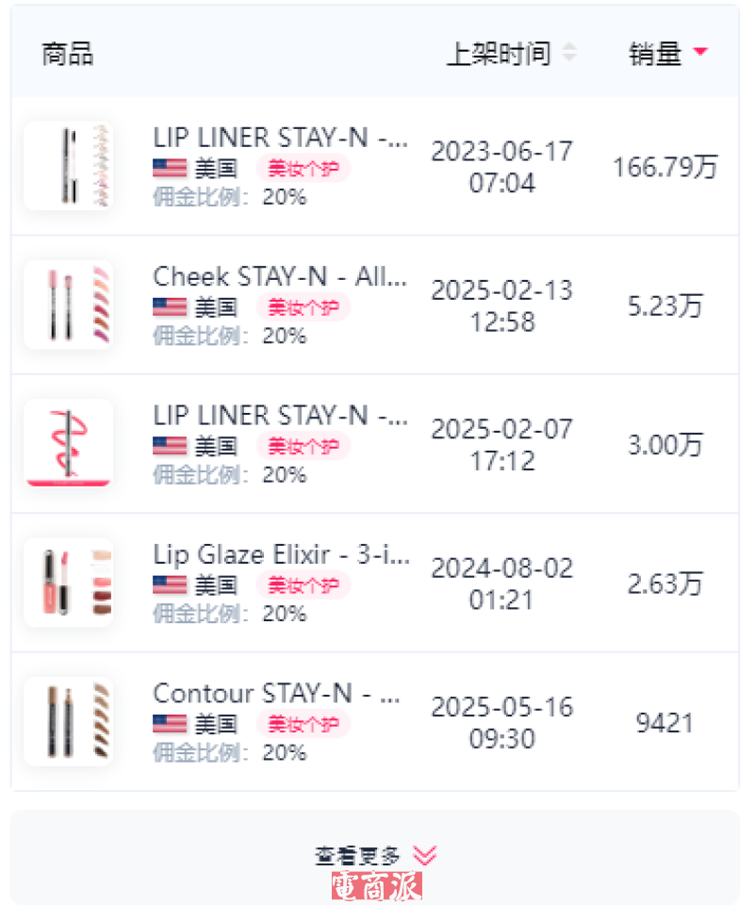Image resolution: width=754 pixels, height=921 pixels.
Task: Toggle 销量 descending sort arrow
Action: pos(699,53)
